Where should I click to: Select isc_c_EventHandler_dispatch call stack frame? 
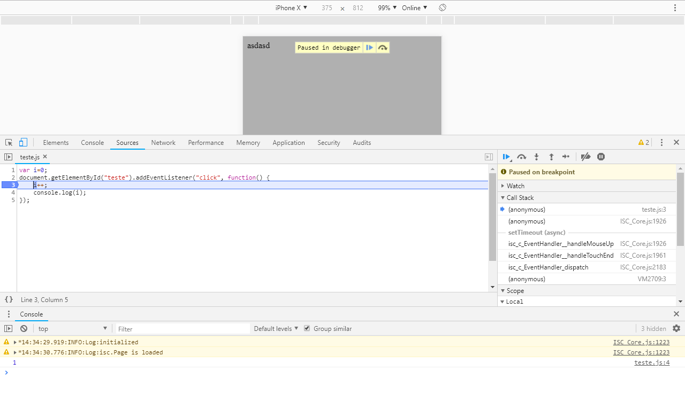548,267
